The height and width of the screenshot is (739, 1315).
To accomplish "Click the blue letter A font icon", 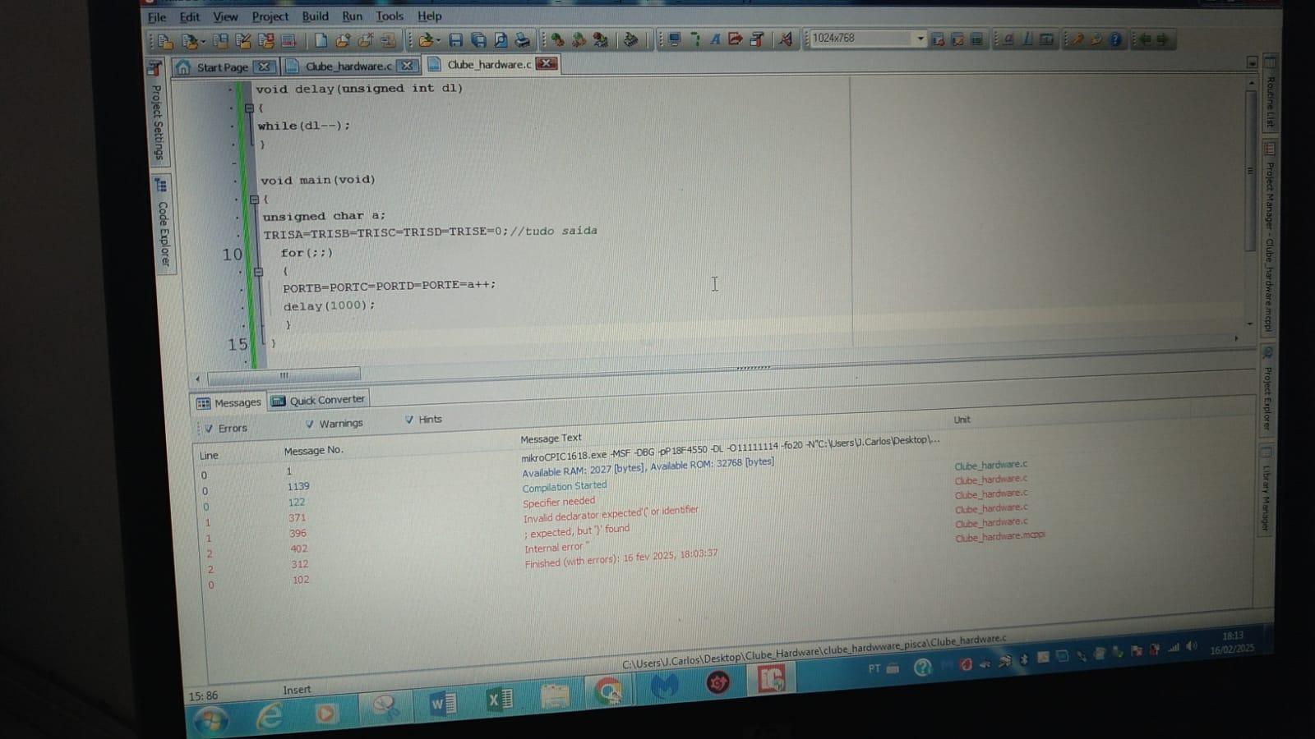I will point(715,39).
